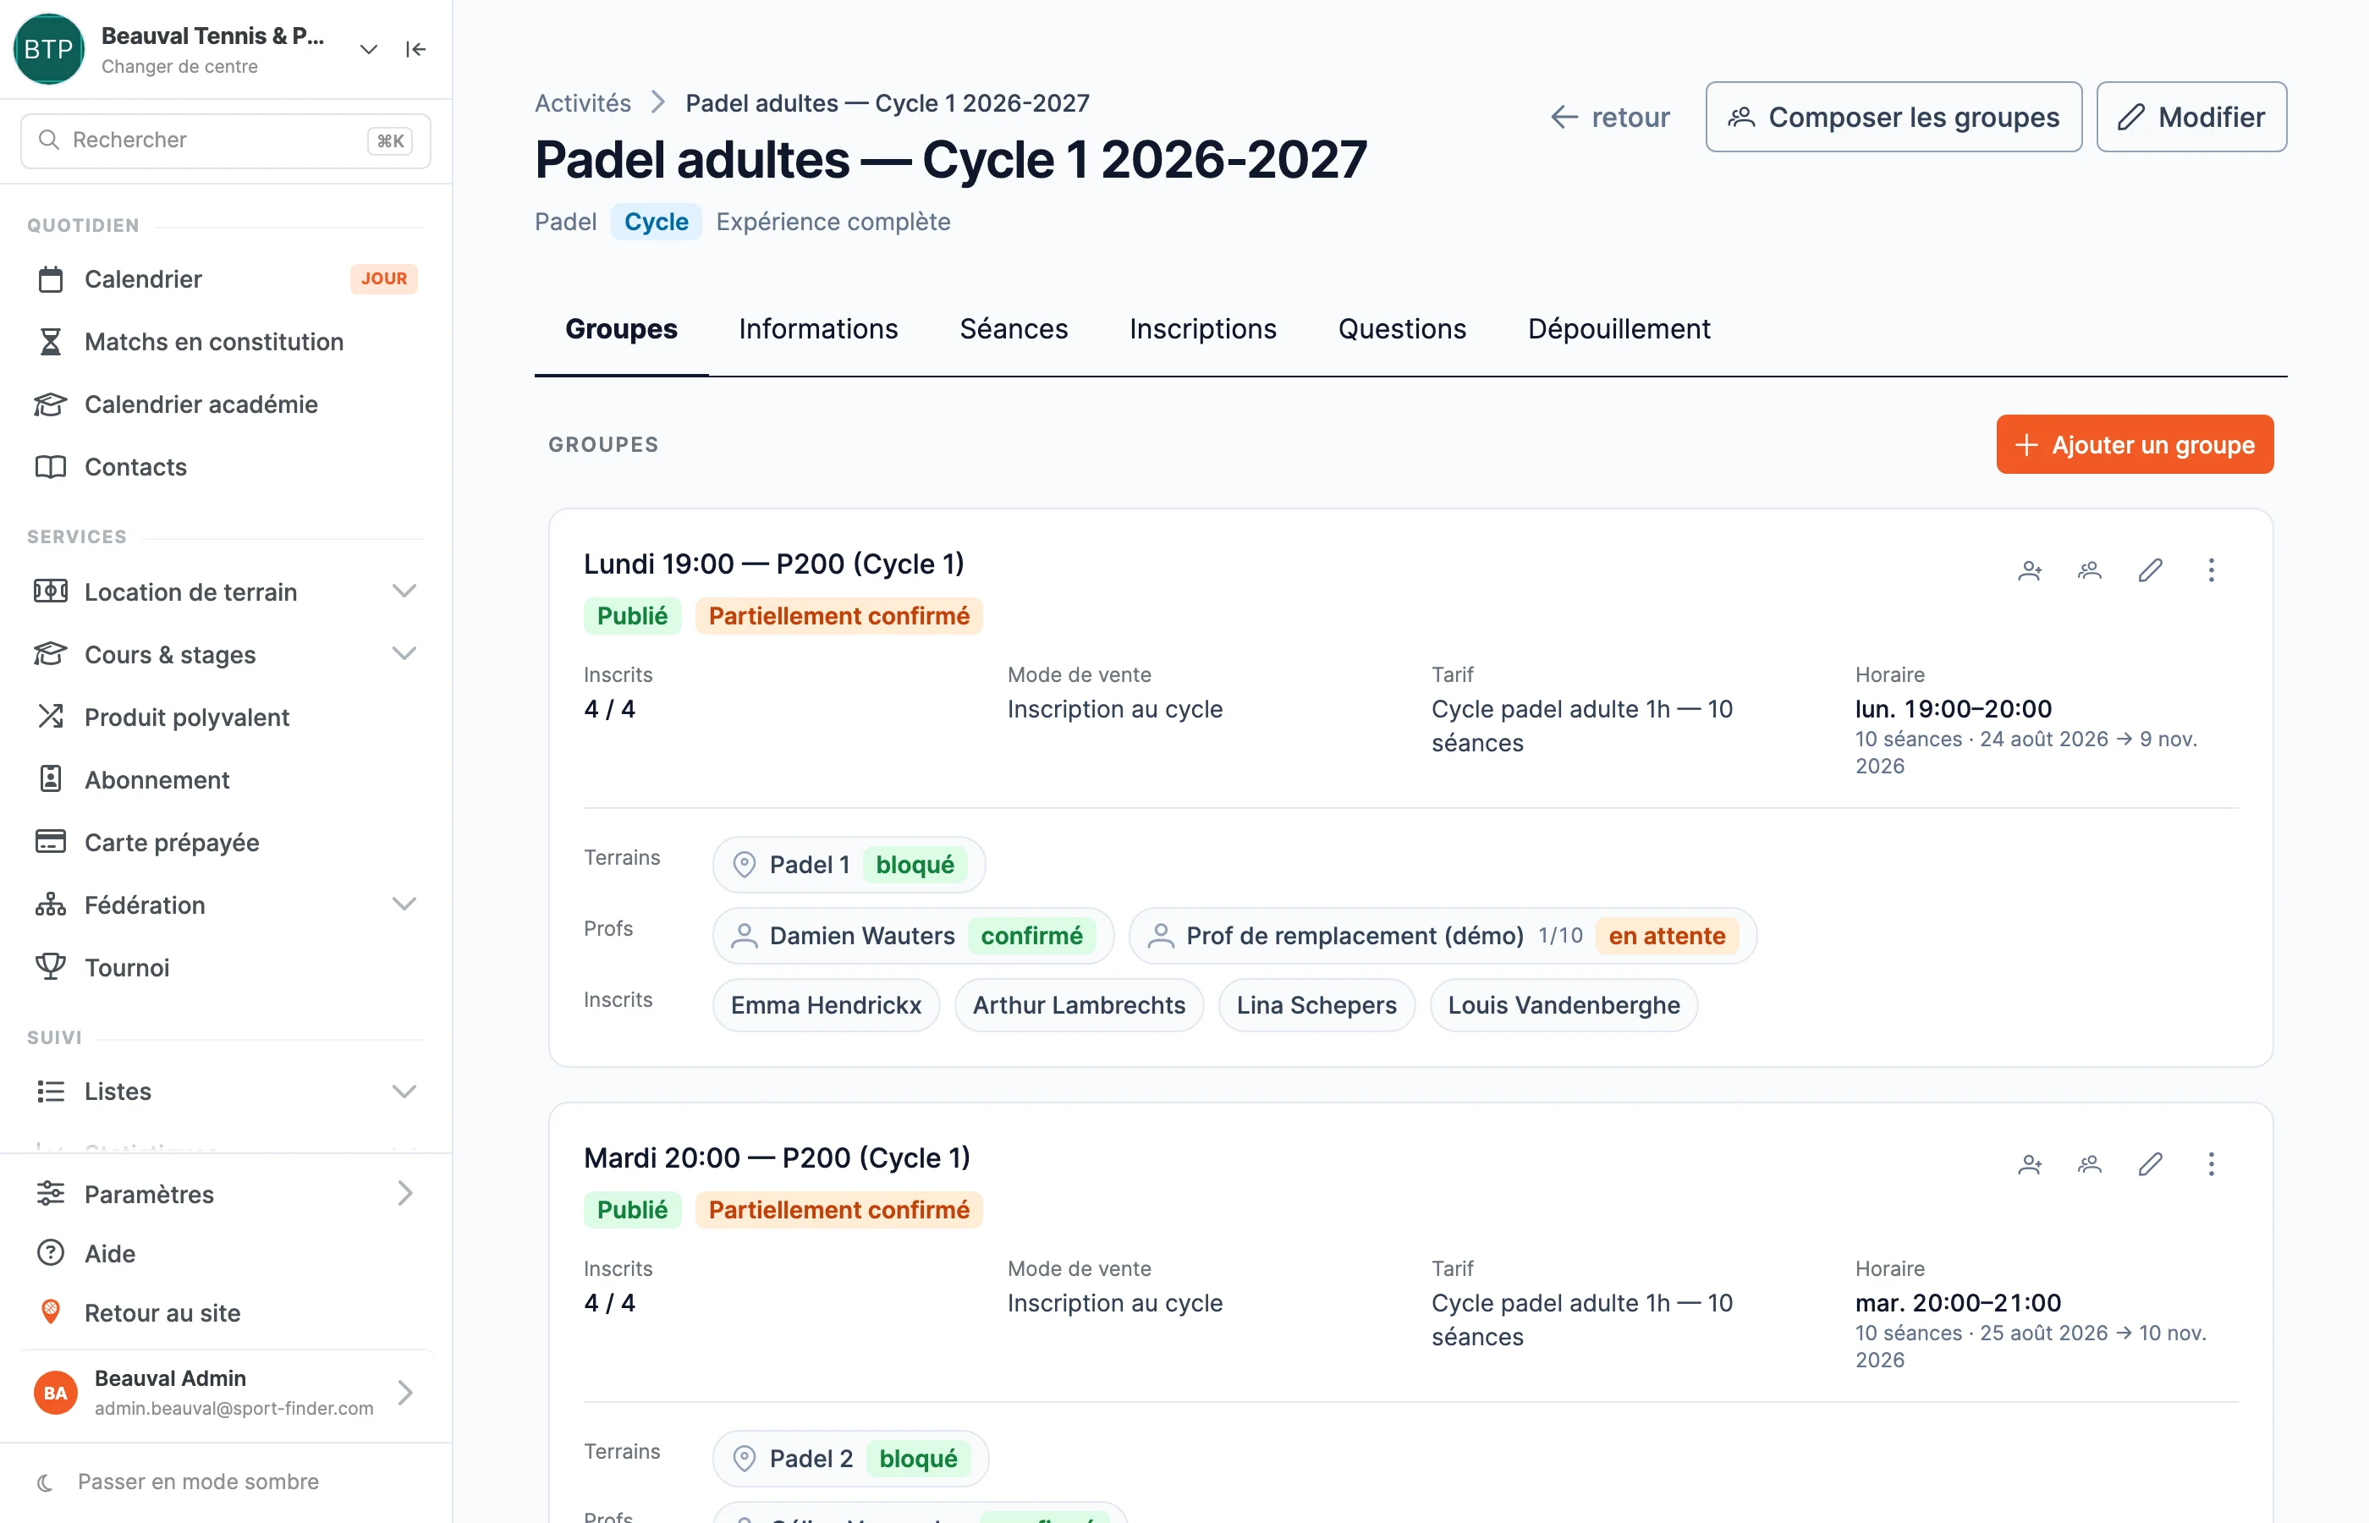Screen dimensions: 2369x1523
Task: Open Aide help page
Action: (x=225, y=1253)
